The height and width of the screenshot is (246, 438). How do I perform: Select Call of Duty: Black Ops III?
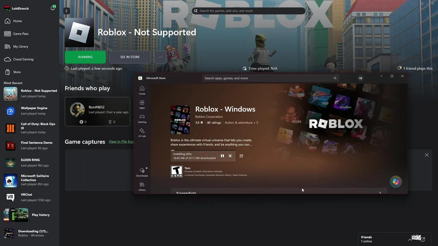point(29,128)
